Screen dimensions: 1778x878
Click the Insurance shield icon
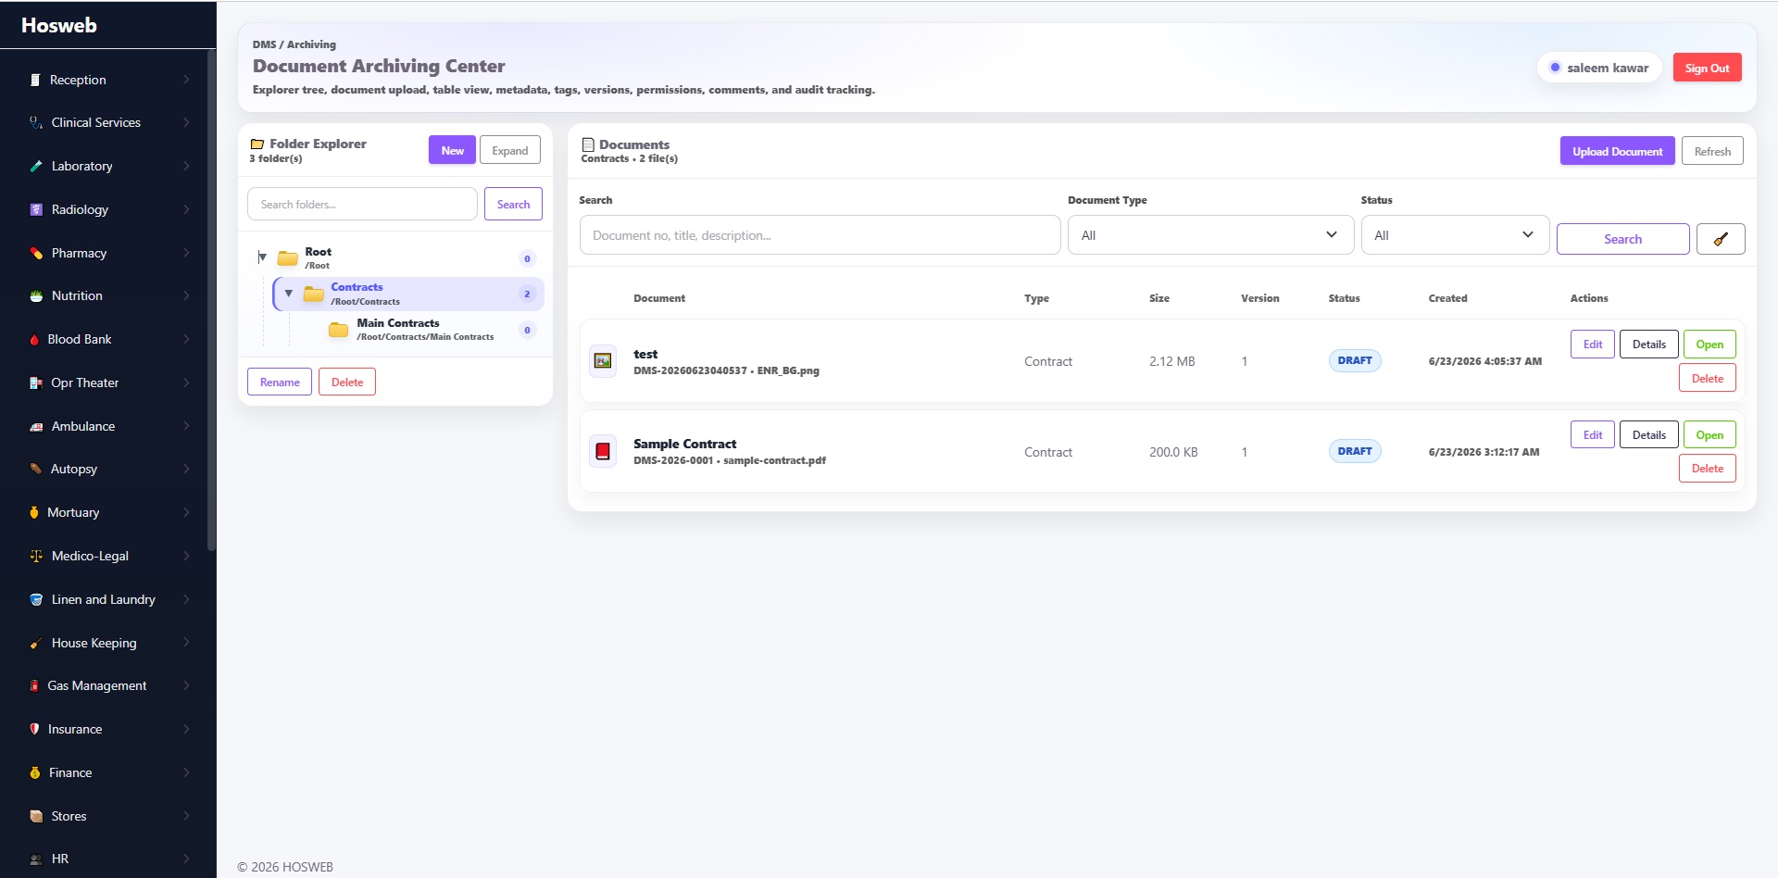[x=34, y=729]
